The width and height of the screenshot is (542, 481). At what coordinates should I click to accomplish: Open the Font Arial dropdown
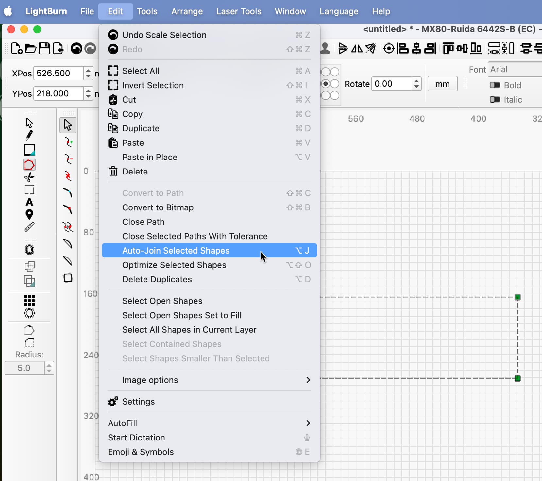(515, 69)
